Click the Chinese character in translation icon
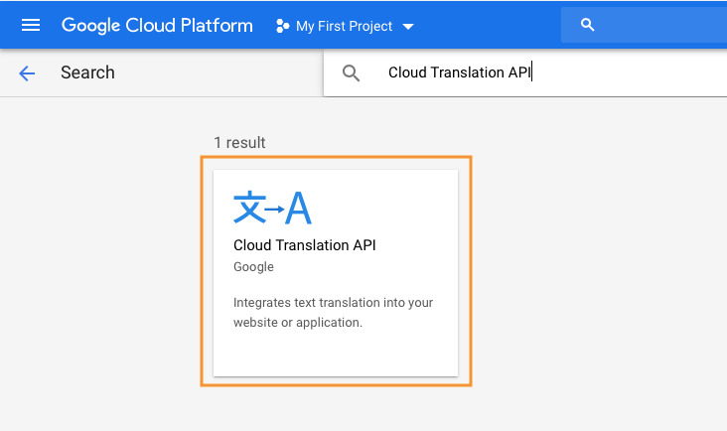 pyautogui.click(x=250, y=208)
